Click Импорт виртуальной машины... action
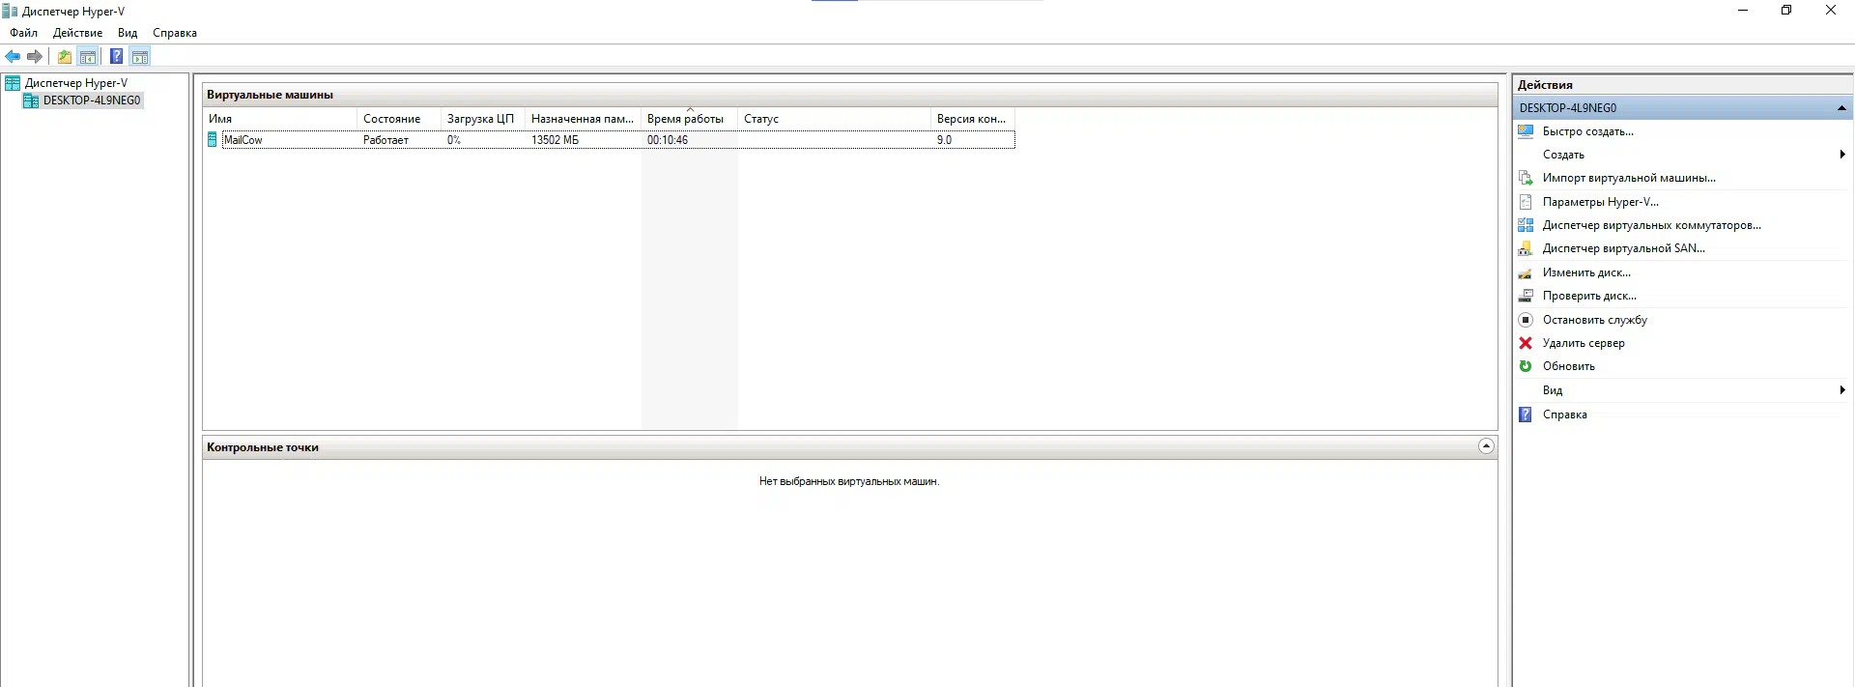The image size is (1855, 687). click(1629, 178)
